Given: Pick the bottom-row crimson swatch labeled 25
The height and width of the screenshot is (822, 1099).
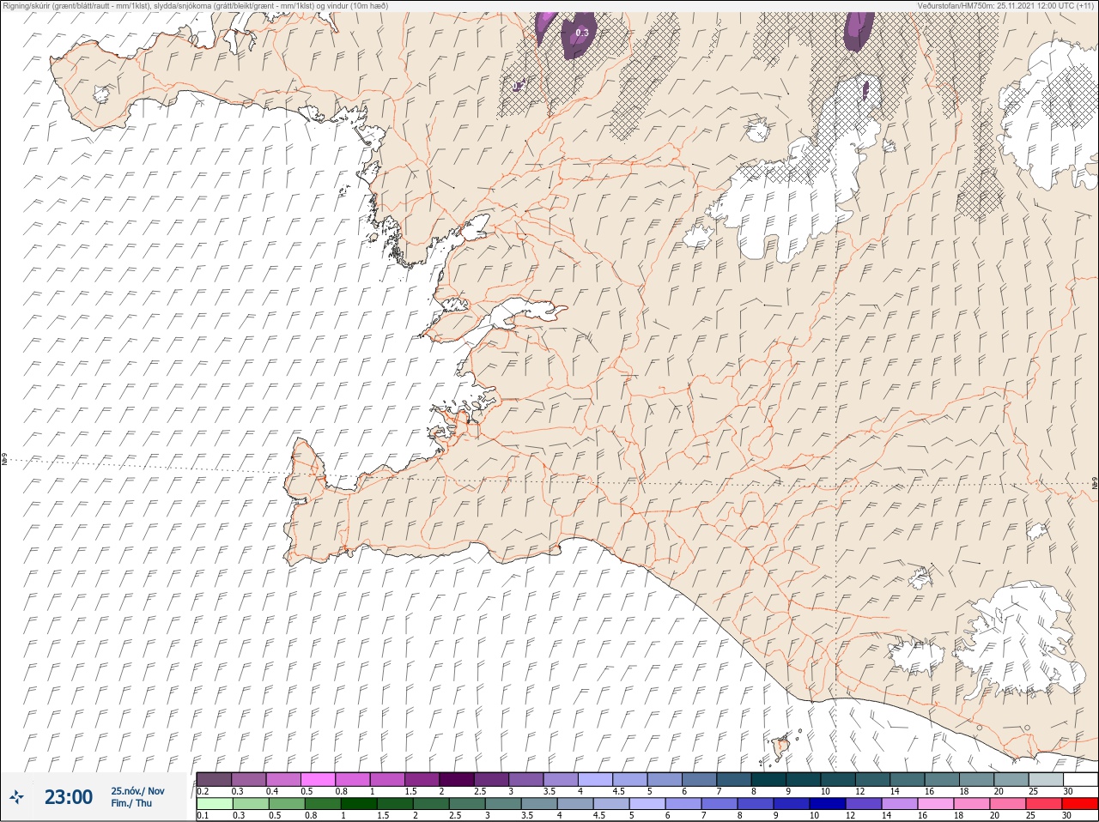Looking at the screenshot, I should click(1043, 804).
